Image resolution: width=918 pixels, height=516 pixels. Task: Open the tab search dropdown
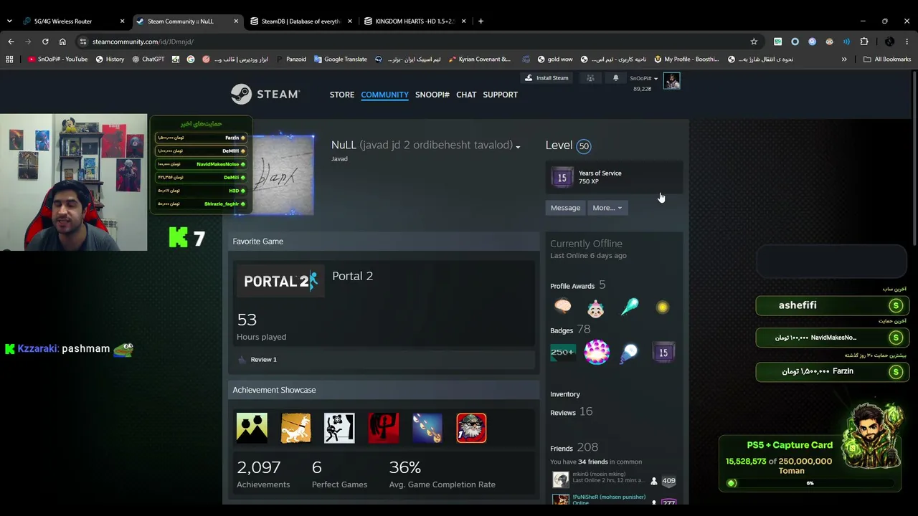[x=9, y=21]
